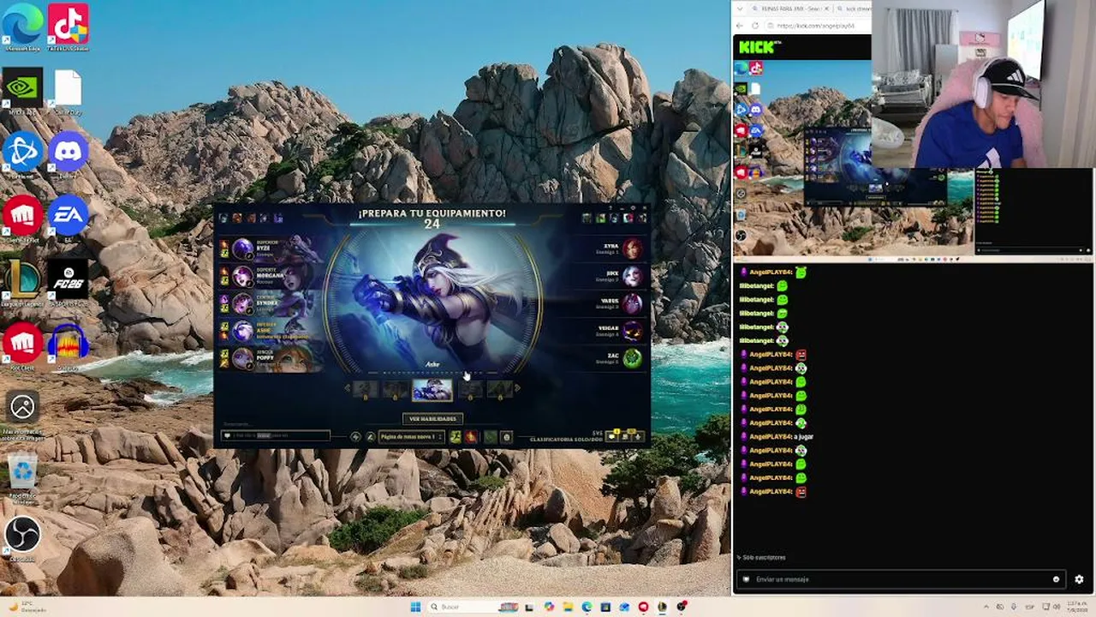The height and width of the screenshot is (617, 1096).
Task: Select the first locked skin thumbnail
Action: 366,390
